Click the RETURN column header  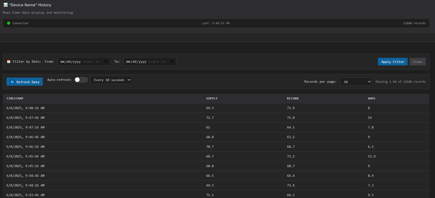[x=293, y=98]
